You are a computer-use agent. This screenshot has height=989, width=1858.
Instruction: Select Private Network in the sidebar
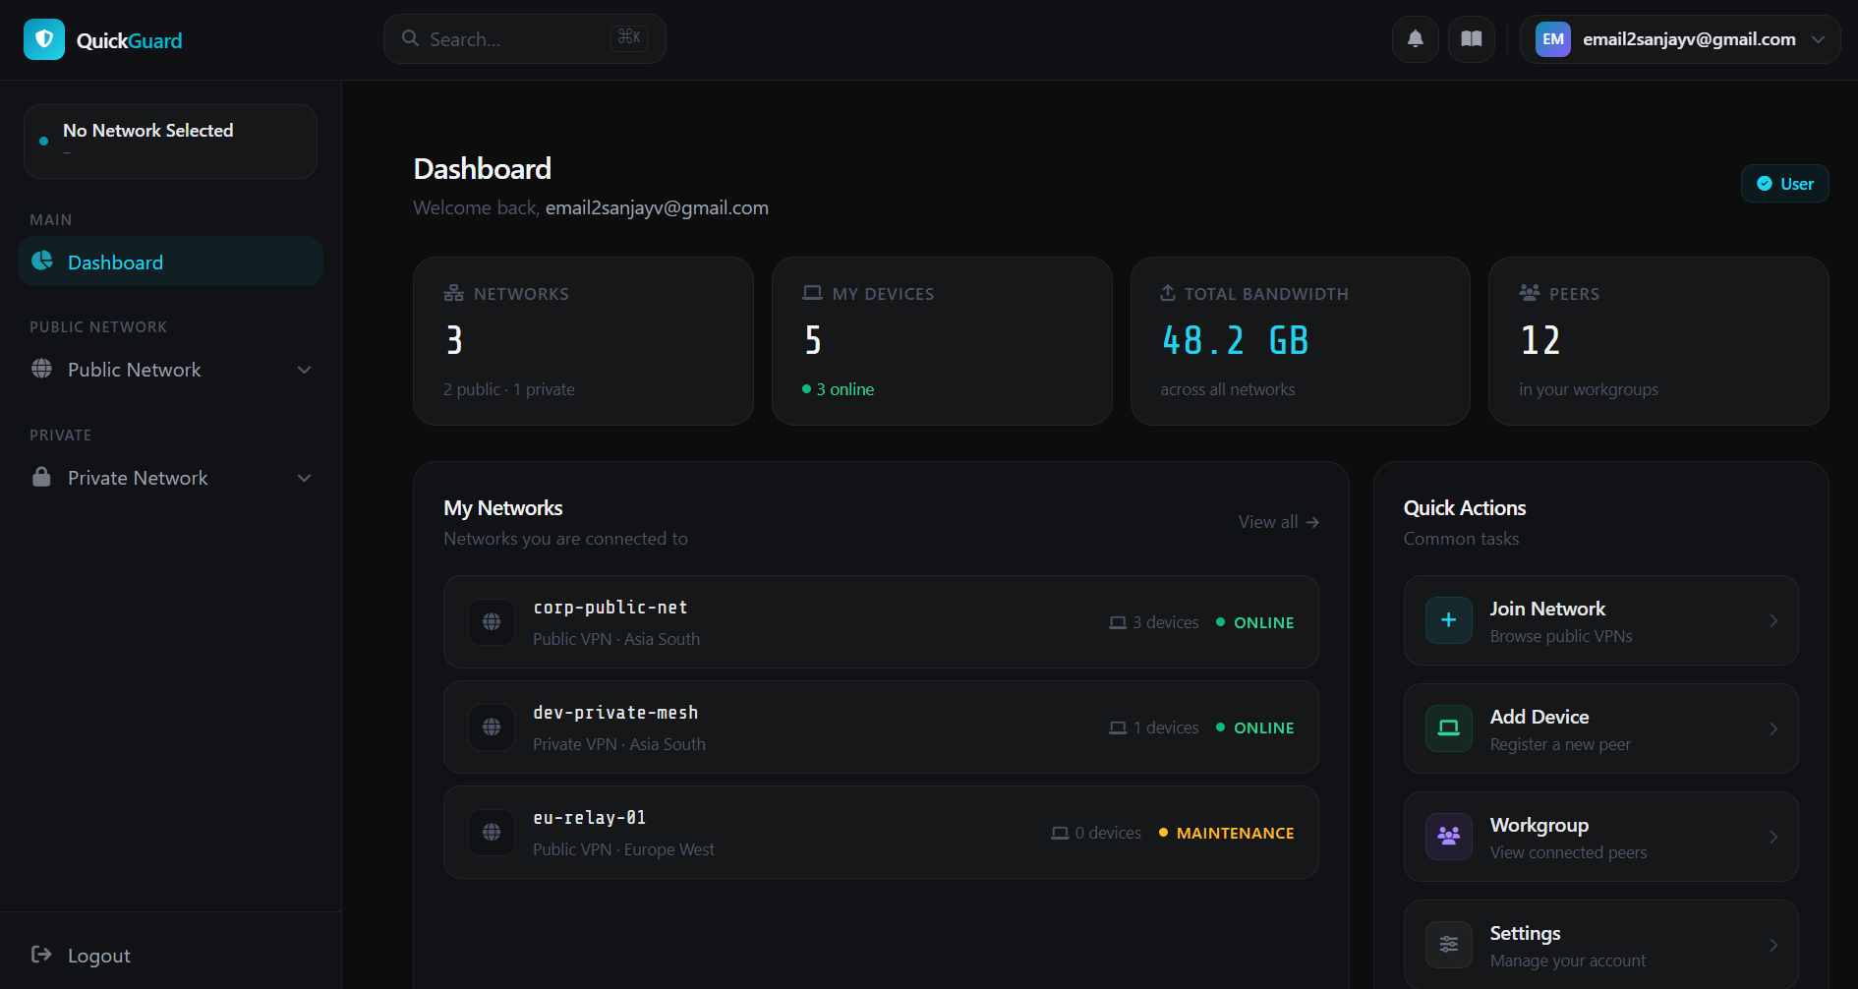point(170,478)
